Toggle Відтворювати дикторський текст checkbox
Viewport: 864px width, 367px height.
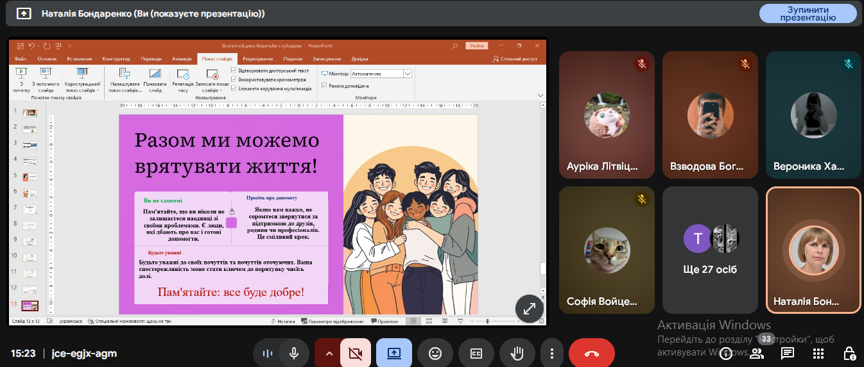pos(233,70)
